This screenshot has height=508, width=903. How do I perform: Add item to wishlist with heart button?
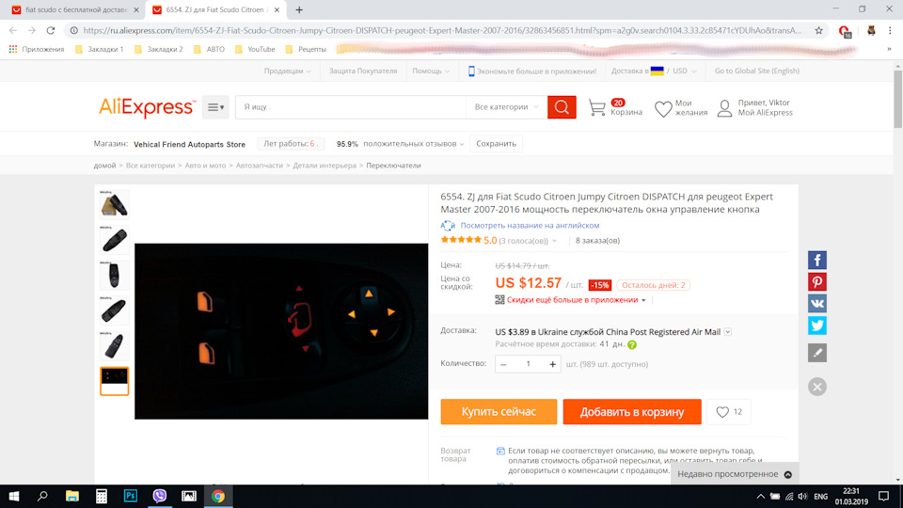click(x=728, y=412)
